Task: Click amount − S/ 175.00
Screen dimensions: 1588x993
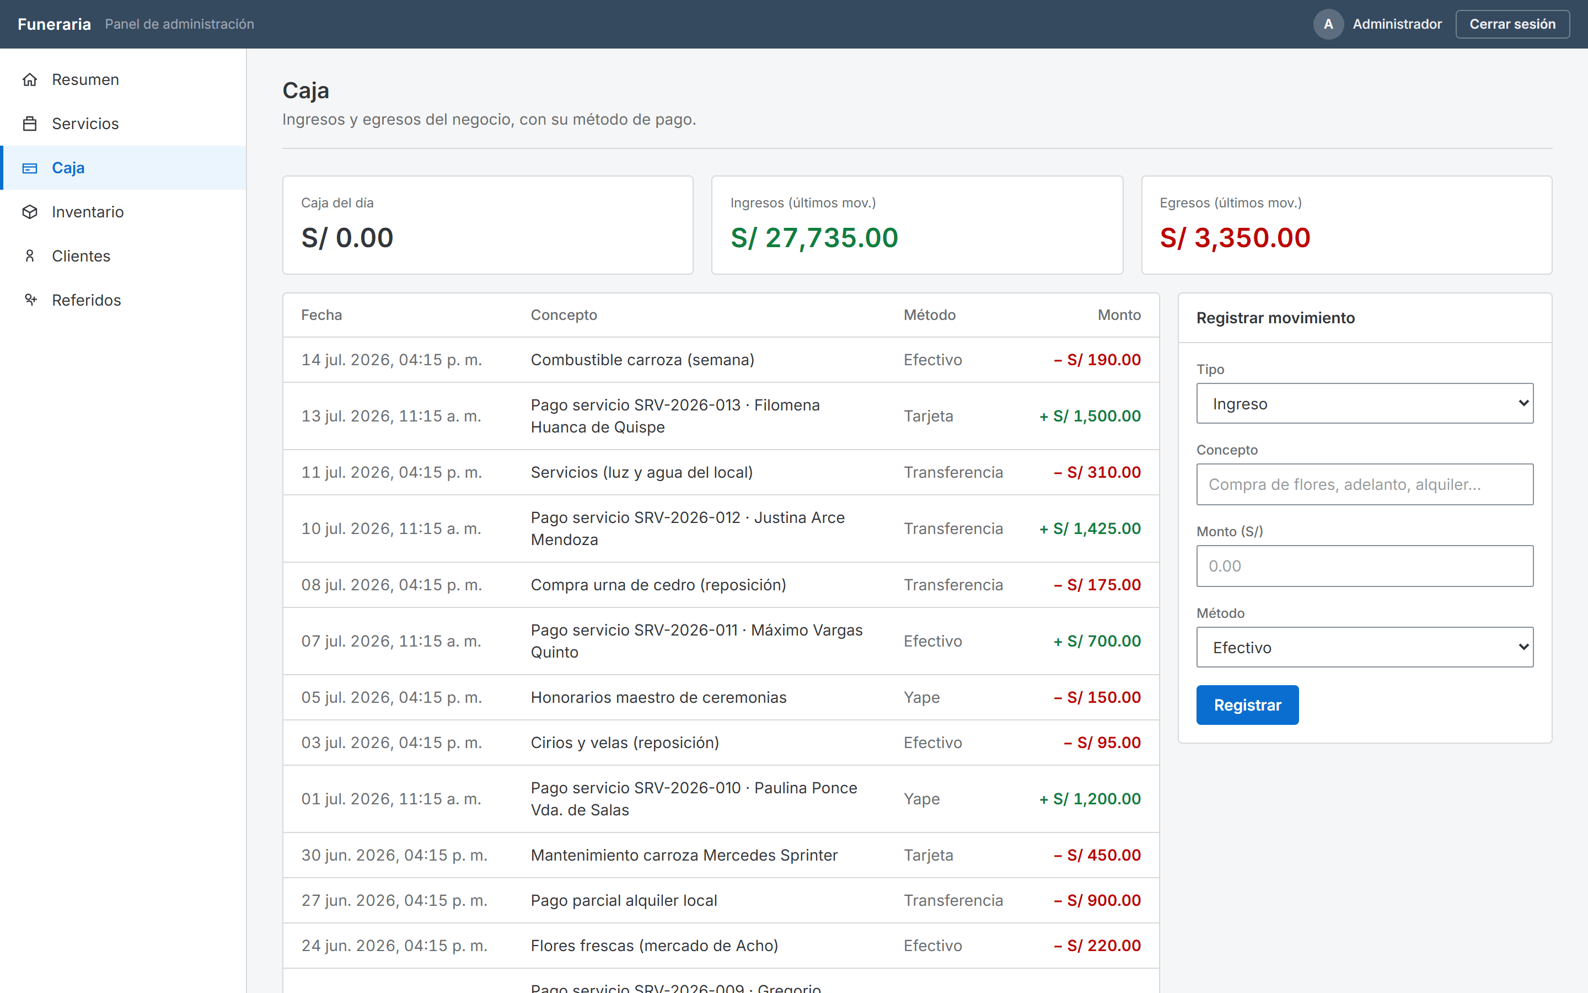Action: [x=1097, y=585]
